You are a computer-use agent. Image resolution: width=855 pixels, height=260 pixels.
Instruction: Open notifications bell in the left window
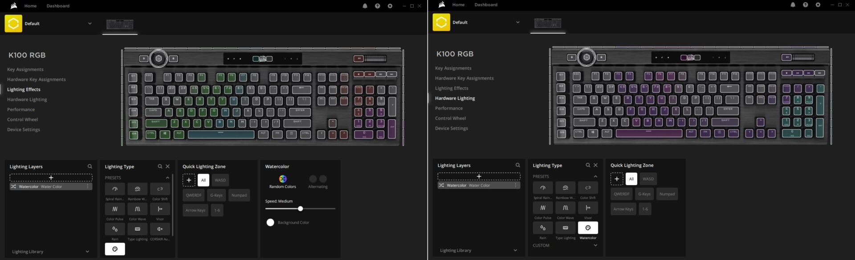click(x=365, y=6)
